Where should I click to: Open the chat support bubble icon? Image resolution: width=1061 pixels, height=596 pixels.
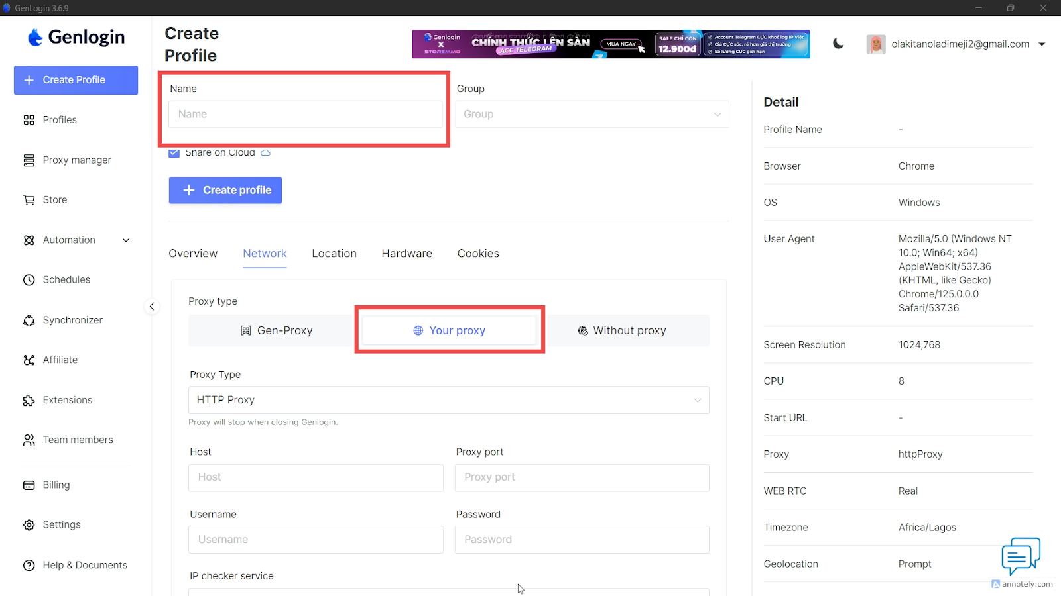tap(1021, 556)
